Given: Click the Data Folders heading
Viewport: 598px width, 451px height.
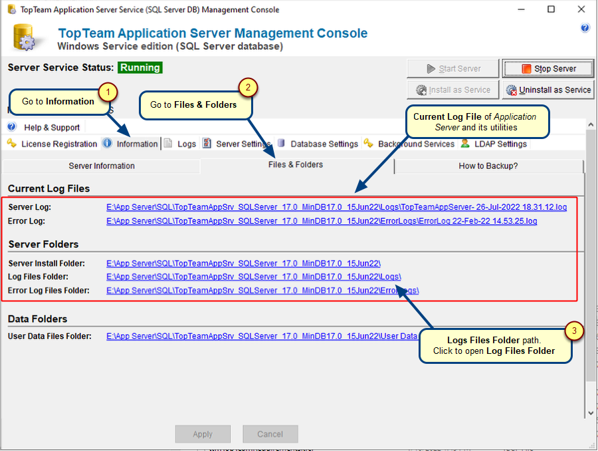Looking at the screenshot, I should click(x=38, y=319).
